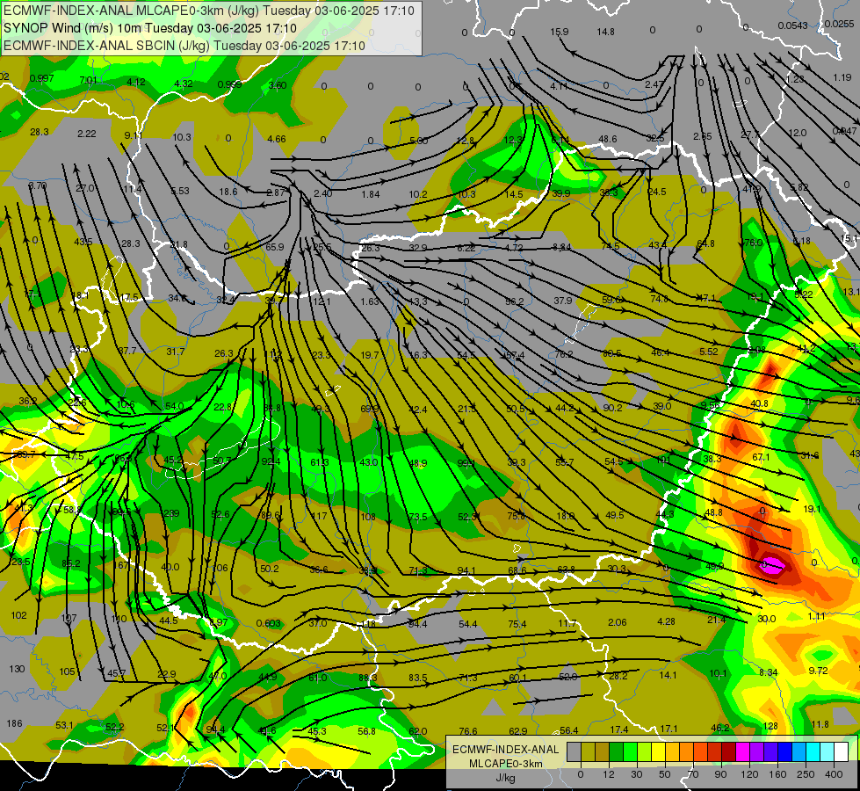Click the map value 15.9

pos(560,32)
